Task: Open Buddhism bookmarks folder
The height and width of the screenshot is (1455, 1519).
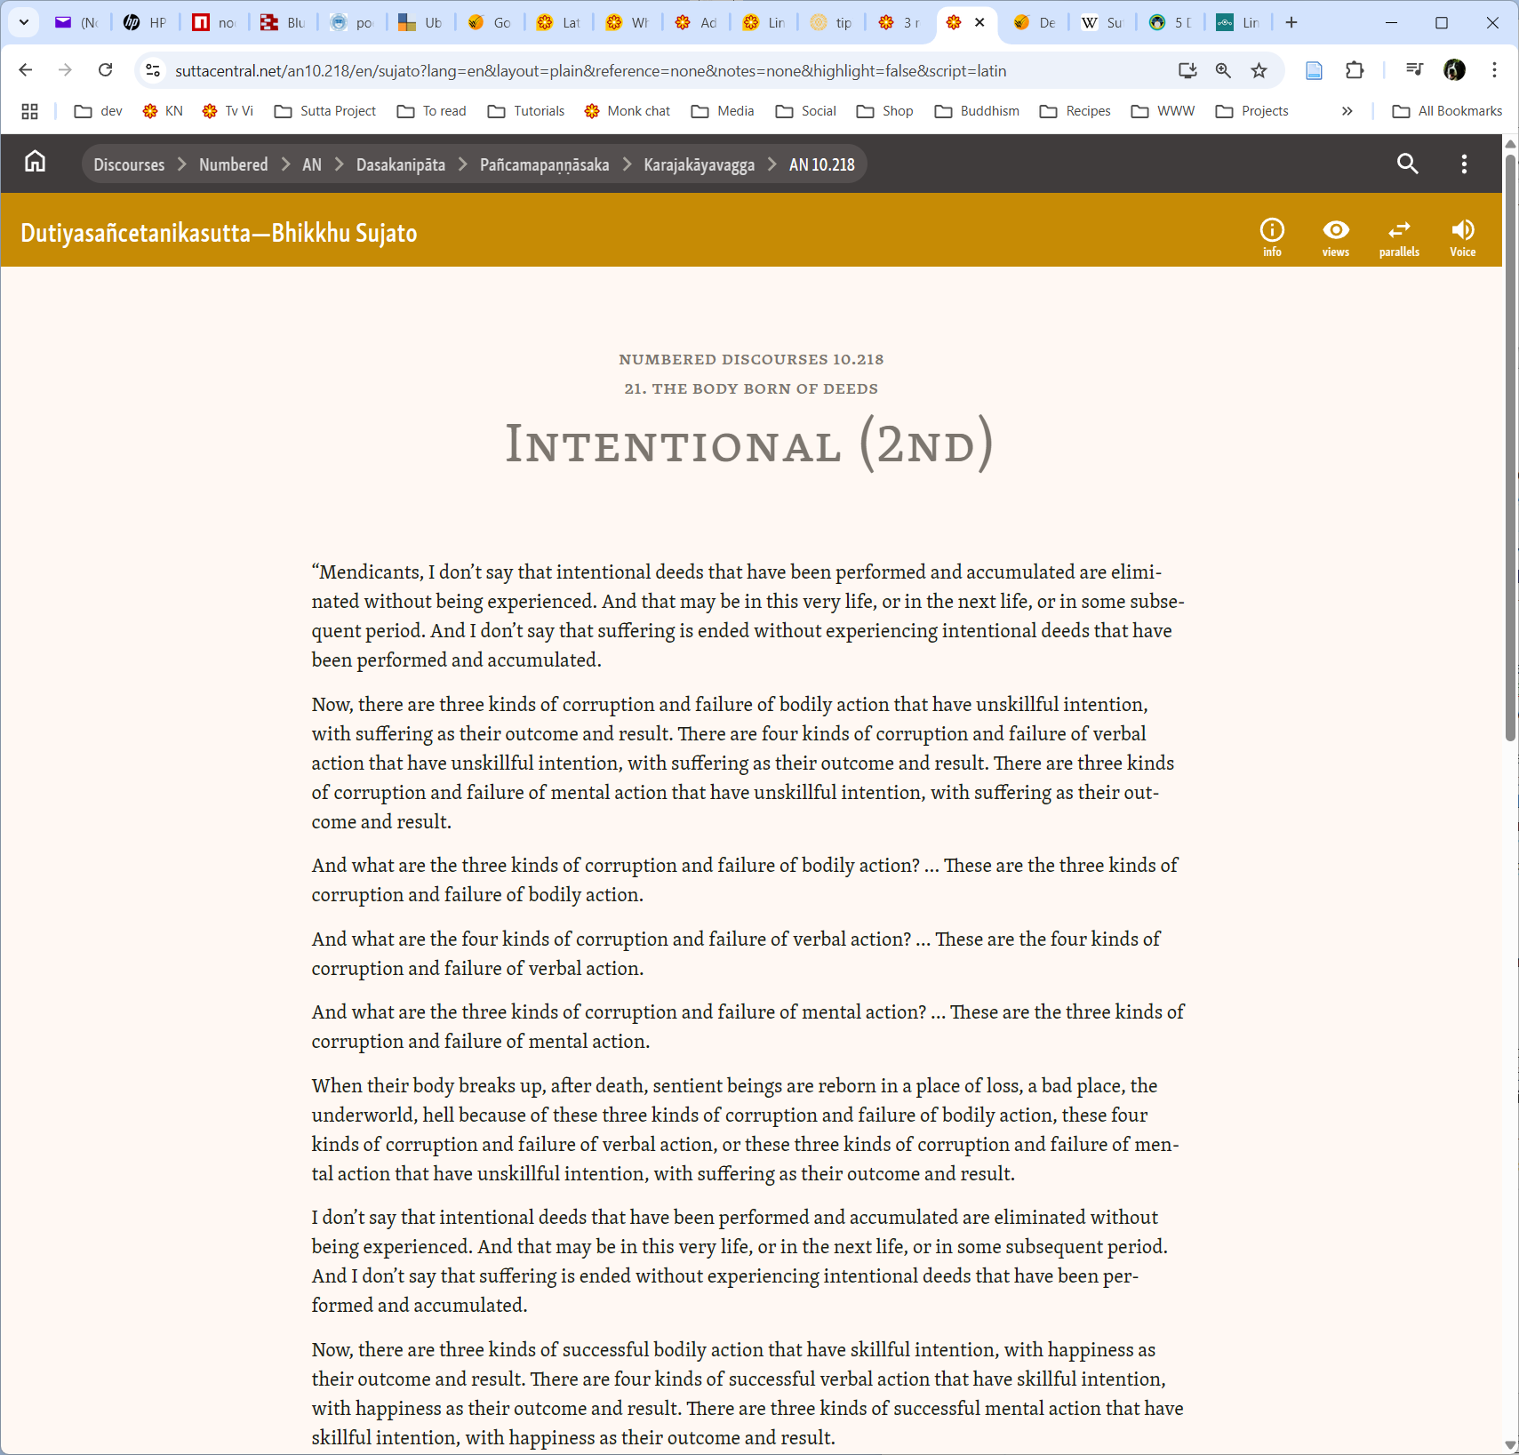Action: tap(977, 111)
